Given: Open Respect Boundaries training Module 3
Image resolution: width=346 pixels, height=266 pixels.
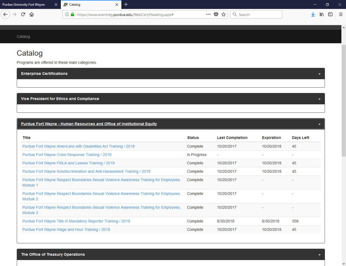Looking at the screenshot, I should point(102,210).
